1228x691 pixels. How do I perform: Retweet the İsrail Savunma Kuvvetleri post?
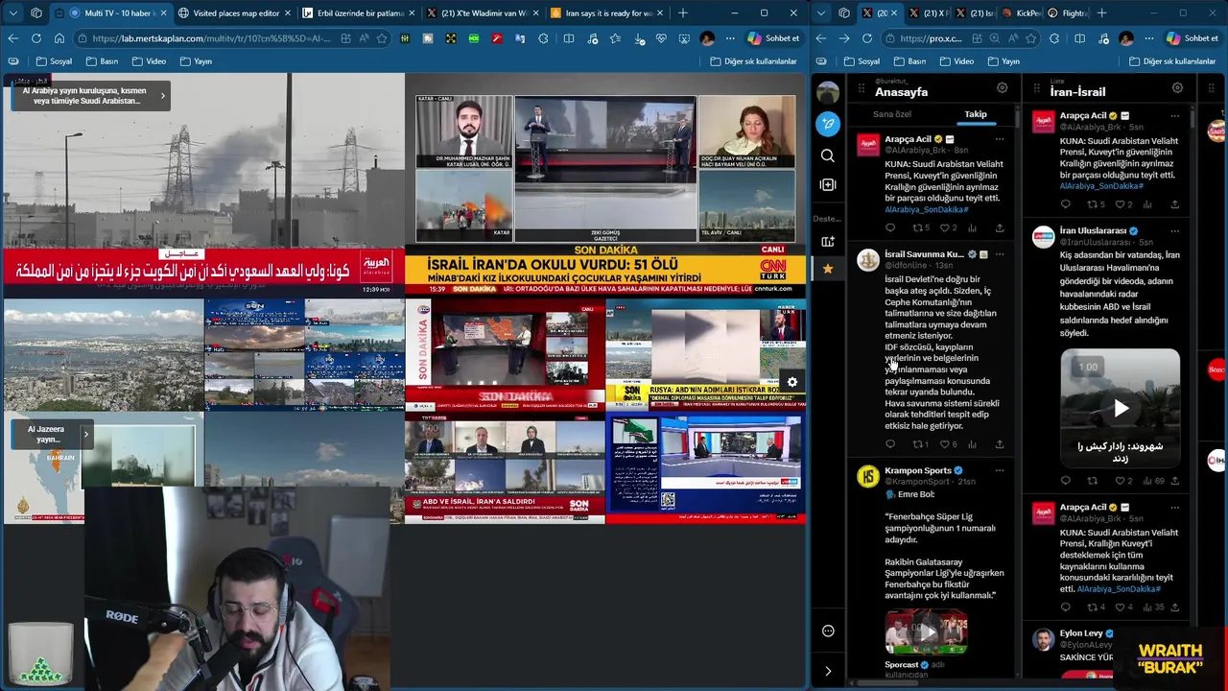pos(920,444)
